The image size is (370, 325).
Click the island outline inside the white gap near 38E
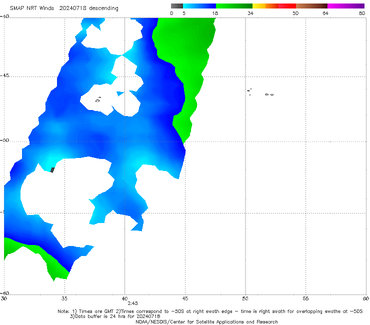point(98,100)
